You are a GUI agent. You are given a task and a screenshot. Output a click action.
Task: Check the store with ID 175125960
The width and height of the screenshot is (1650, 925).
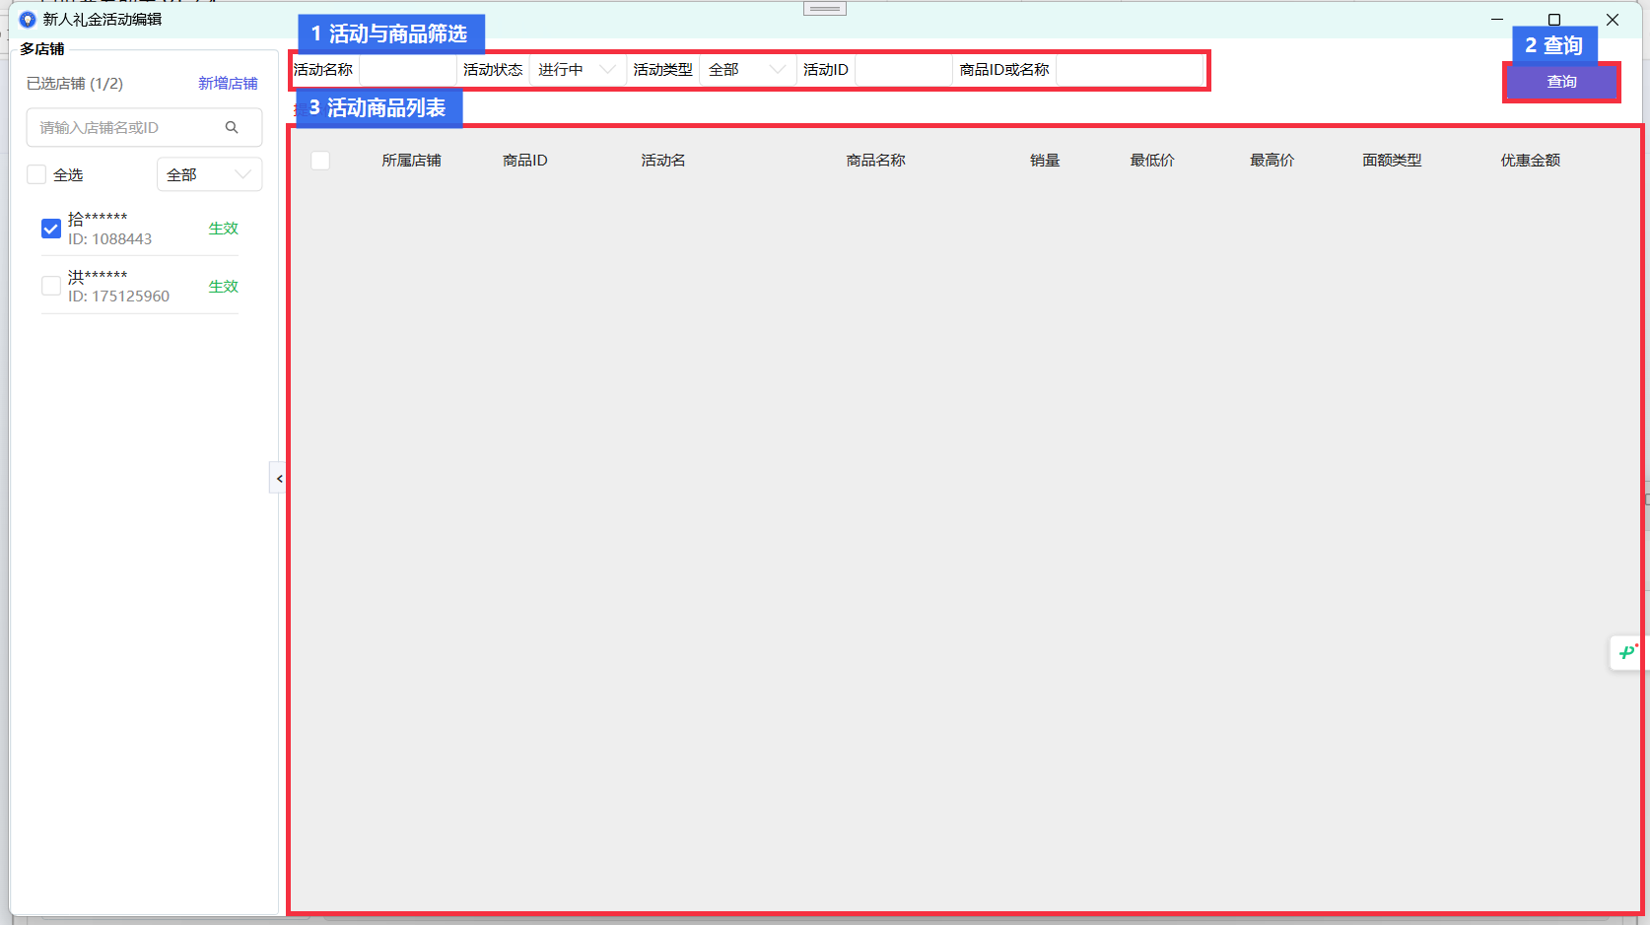pyautogui.click(x=51, y=286)
